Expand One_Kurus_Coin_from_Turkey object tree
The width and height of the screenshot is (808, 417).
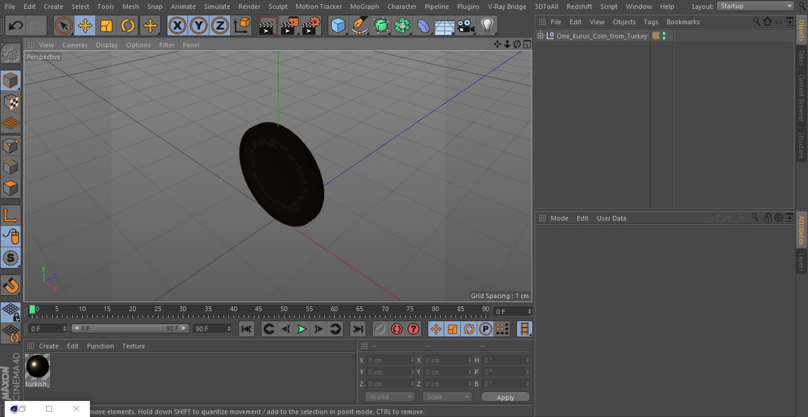540,35
